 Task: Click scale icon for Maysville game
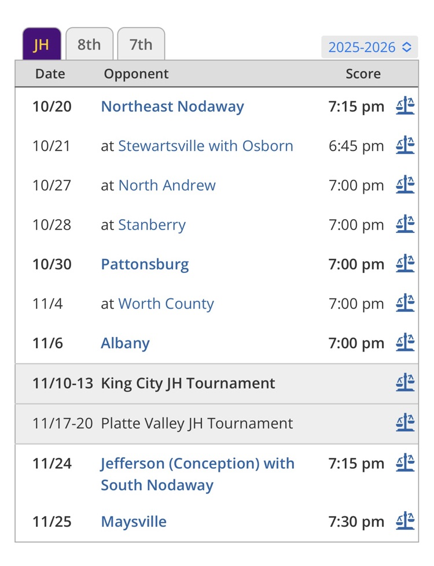[405, 521]
